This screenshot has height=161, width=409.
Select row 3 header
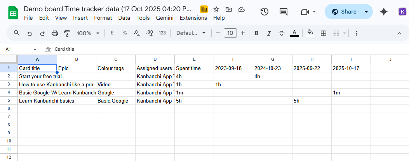click(9, 84)
